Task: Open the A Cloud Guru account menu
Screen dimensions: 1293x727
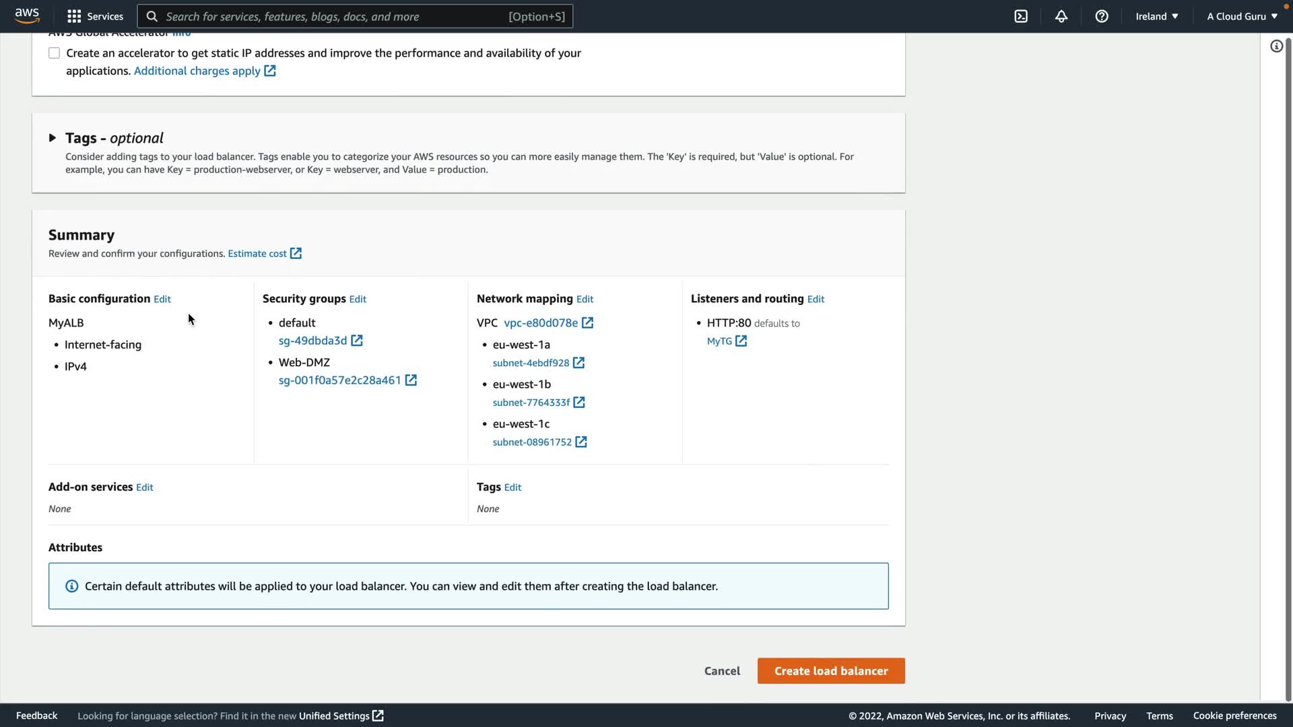Action: click(1242, 16)
